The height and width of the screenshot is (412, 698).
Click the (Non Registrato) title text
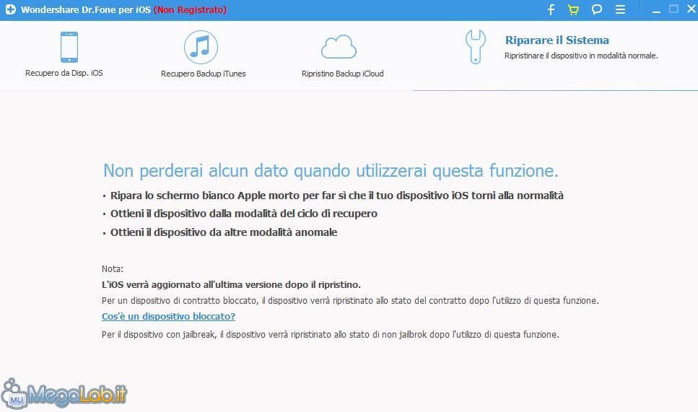click(190, 10)
